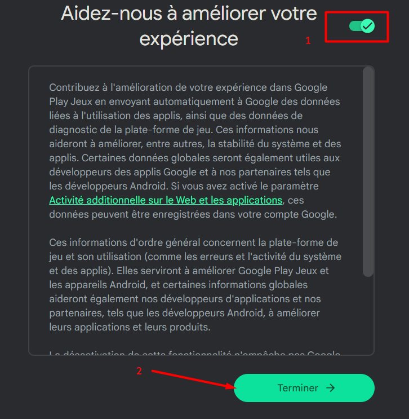Screen dimensions: 409x419
Task: Click the text box scrollbar thumb
Action: (368, 171)
